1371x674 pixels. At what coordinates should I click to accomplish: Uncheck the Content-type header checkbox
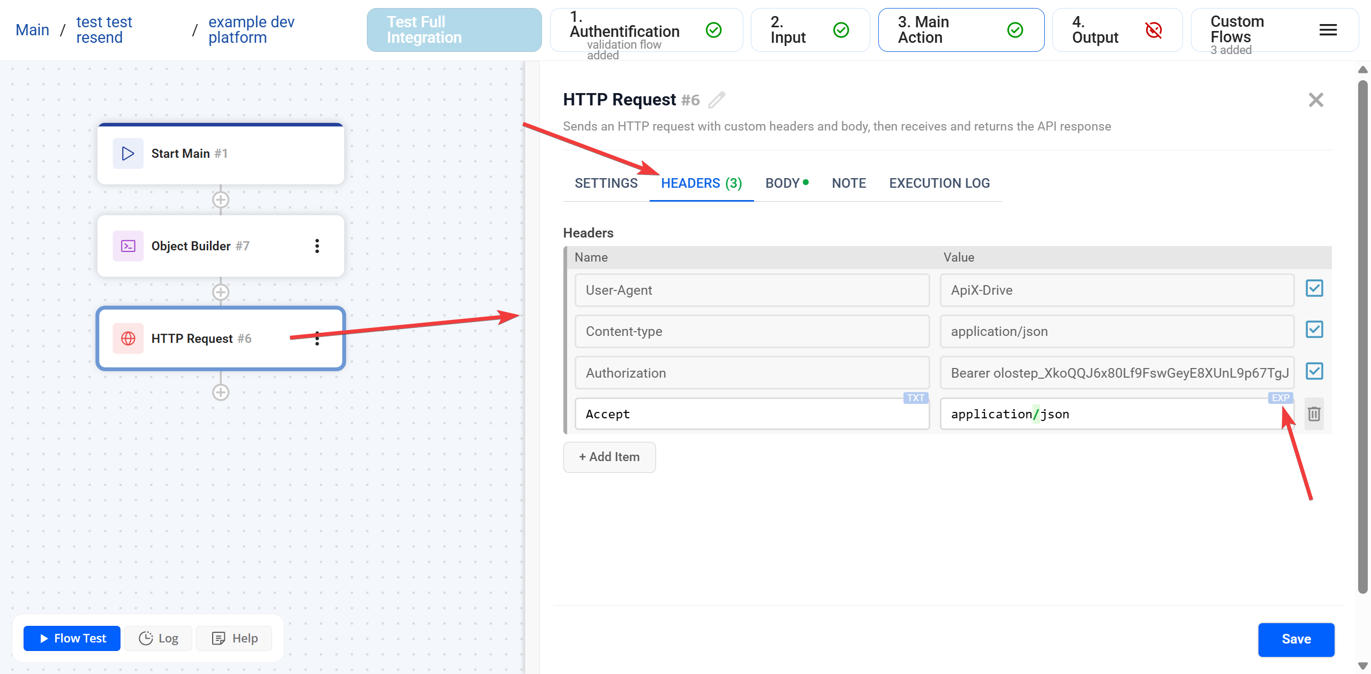(1314, 330)
